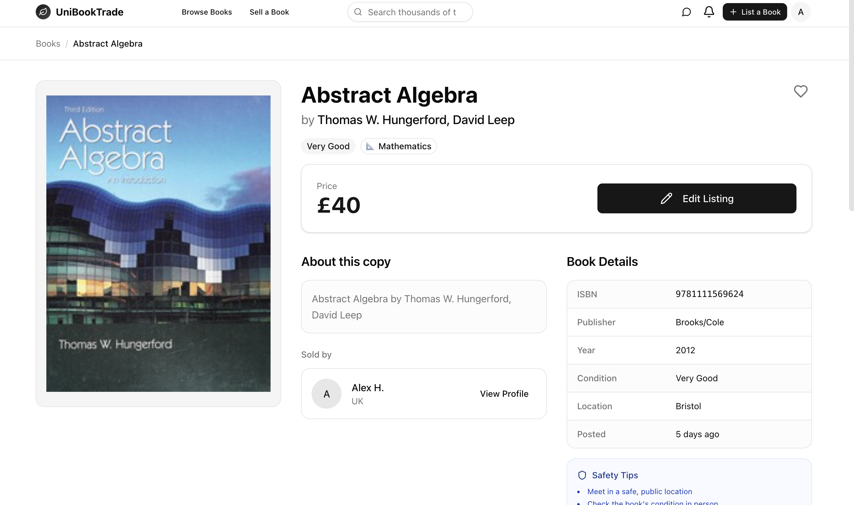This screenshot has width=854, height=505.
Task: Select the Mathematics category tag
Action: coord(398,146)
